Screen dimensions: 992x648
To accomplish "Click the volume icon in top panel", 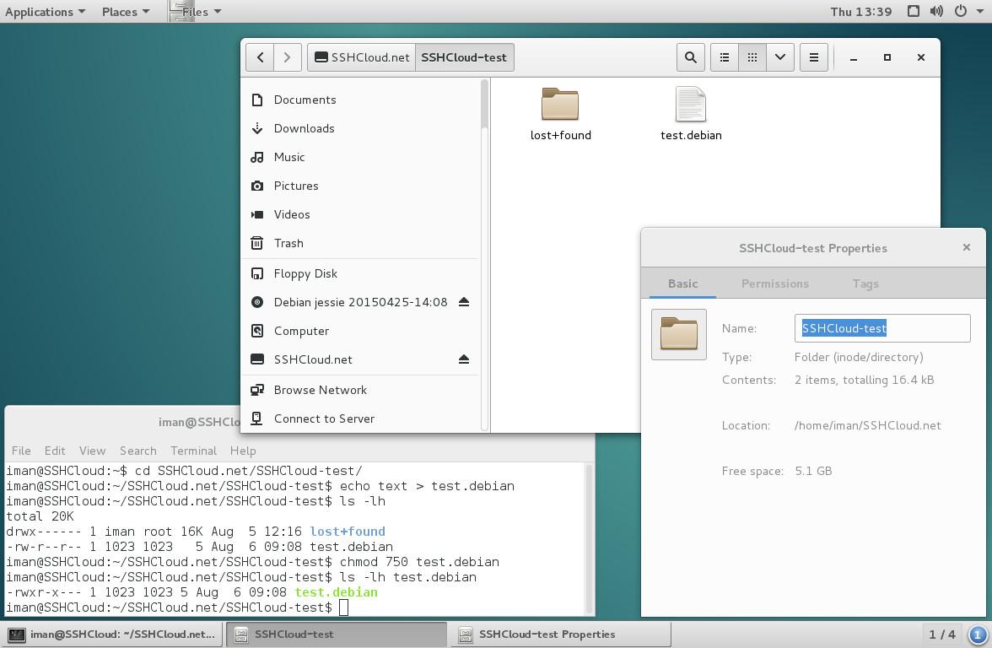I will click(936, 12).
